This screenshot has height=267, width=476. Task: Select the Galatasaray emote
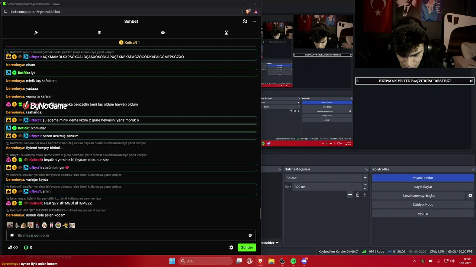[44, 225]
